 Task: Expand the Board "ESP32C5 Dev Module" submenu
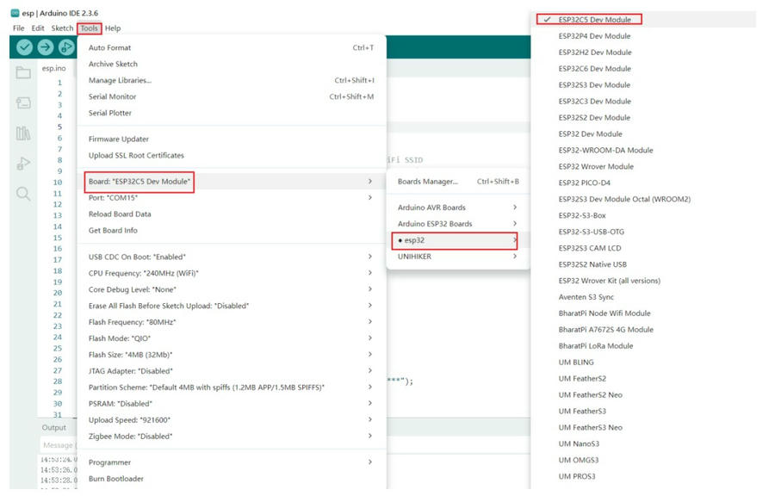232,182
